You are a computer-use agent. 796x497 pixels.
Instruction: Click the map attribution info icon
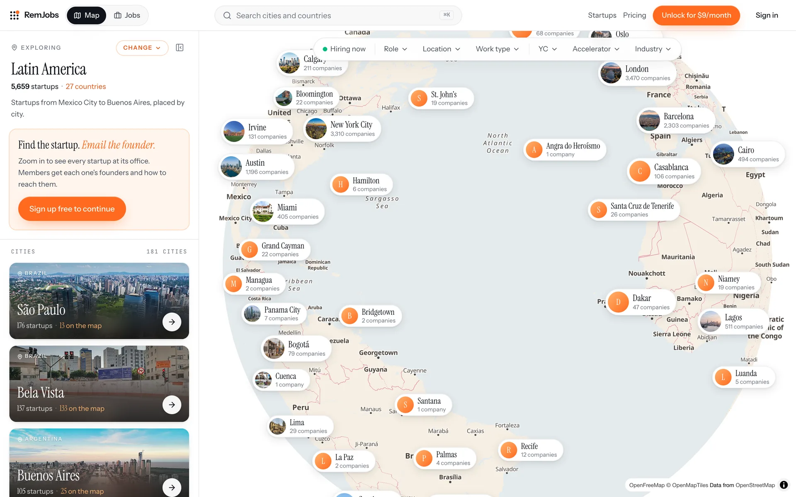coord(784,485)
